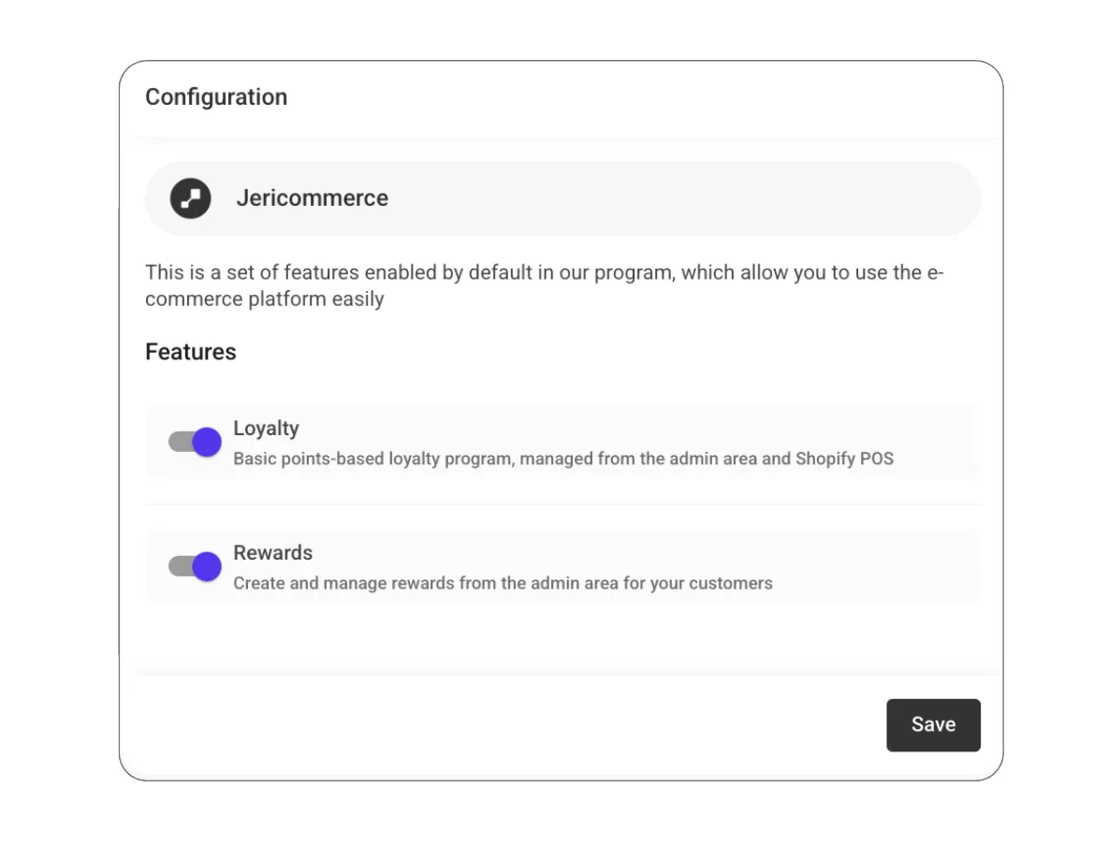Image resolution: width=1108 pixels, height=846 pixels.
Task: Click the purple knob of Loyalty switch
Action: tap(207, 442)
